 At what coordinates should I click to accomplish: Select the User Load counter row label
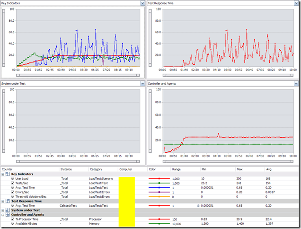pyautogui.click(x=22, y=178)
